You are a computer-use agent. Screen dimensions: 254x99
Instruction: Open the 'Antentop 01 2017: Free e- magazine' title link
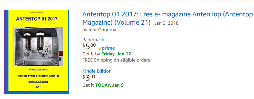coord(167,15)
